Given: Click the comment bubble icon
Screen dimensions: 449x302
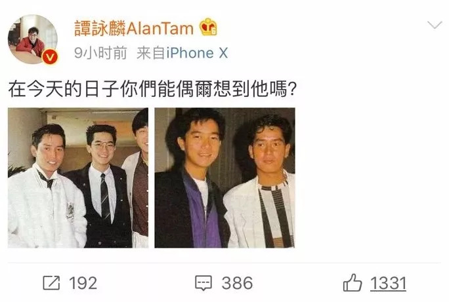Looking at the screenshot, I should tap(203, 283).
